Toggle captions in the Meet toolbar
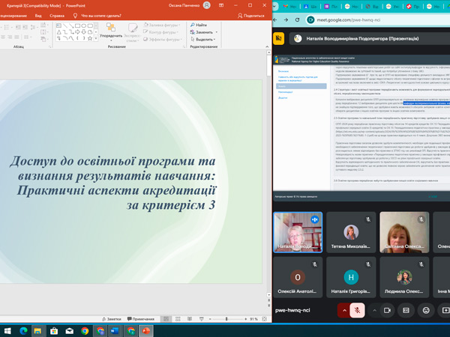The height and width of the screenshot is (337, 450). click(406, 310)
